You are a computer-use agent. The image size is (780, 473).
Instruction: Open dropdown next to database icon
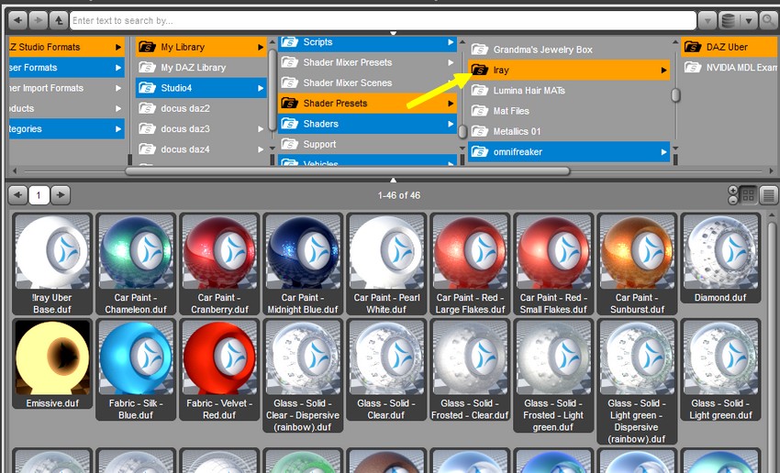click(748, 20)
